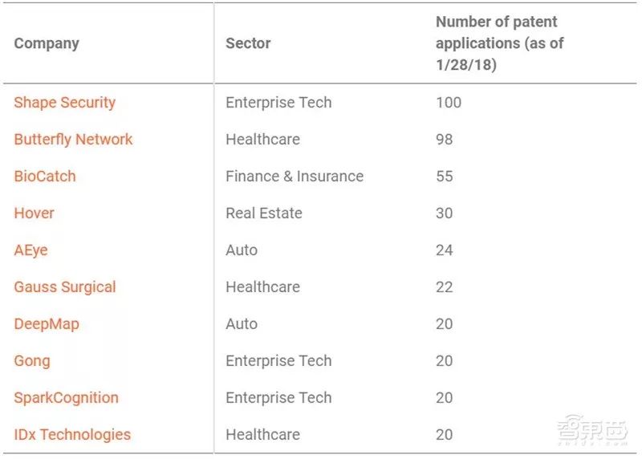The image size is (642, 459).
Task: Click the Finance & Insurance sector cell
Action: click(295, 177)
